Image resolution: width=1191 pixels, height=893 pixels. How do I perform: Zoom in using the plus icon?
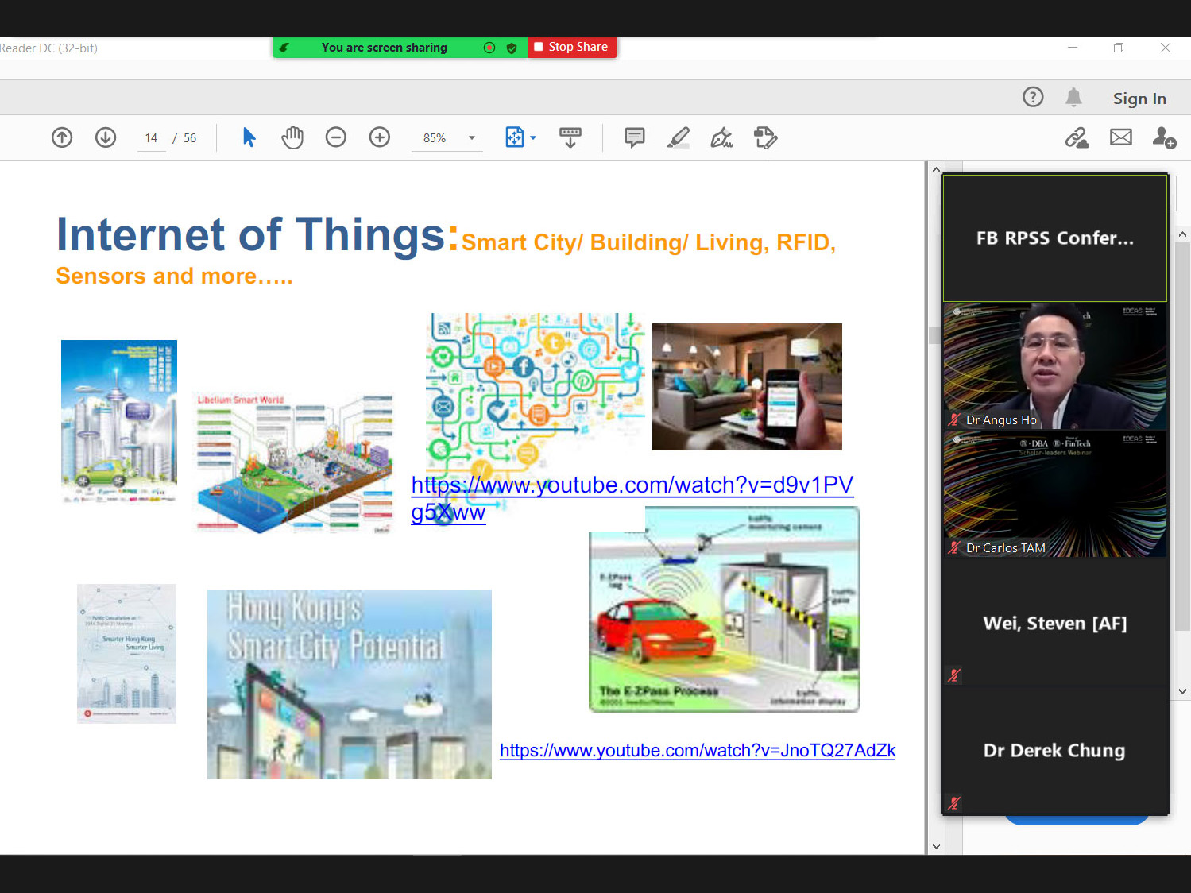(380, 137)
